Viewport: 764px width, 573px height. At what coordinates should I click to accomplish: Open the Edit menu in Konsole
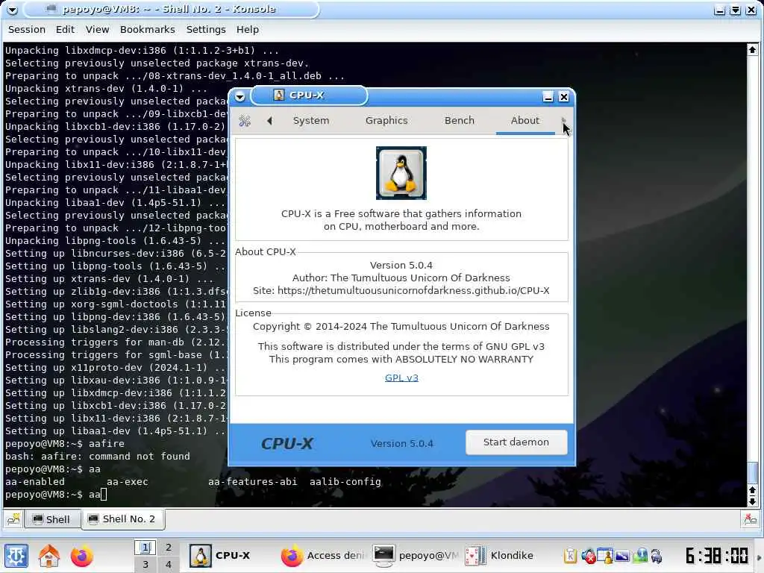[x=66, y=30]
